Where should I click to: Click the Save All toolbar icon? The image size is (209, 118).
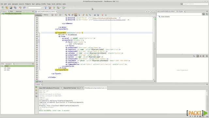15,8
